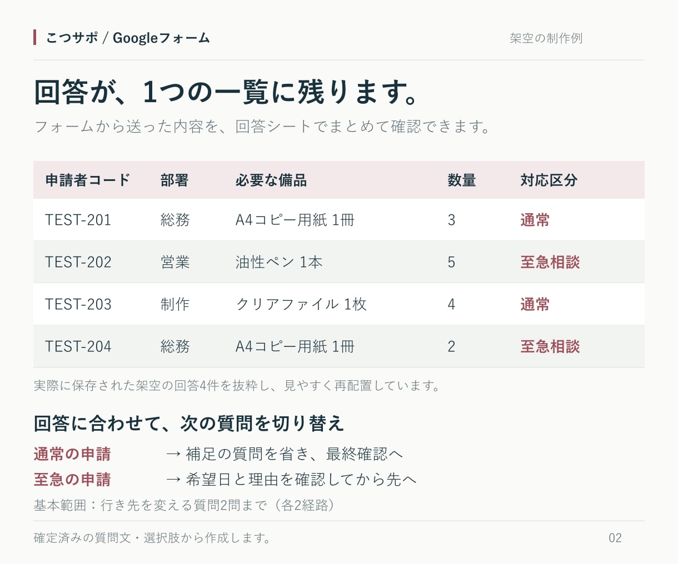Click quantity 2 in the TEST-204 row
The height and width of the screenshot is (564, 678).
451,346
